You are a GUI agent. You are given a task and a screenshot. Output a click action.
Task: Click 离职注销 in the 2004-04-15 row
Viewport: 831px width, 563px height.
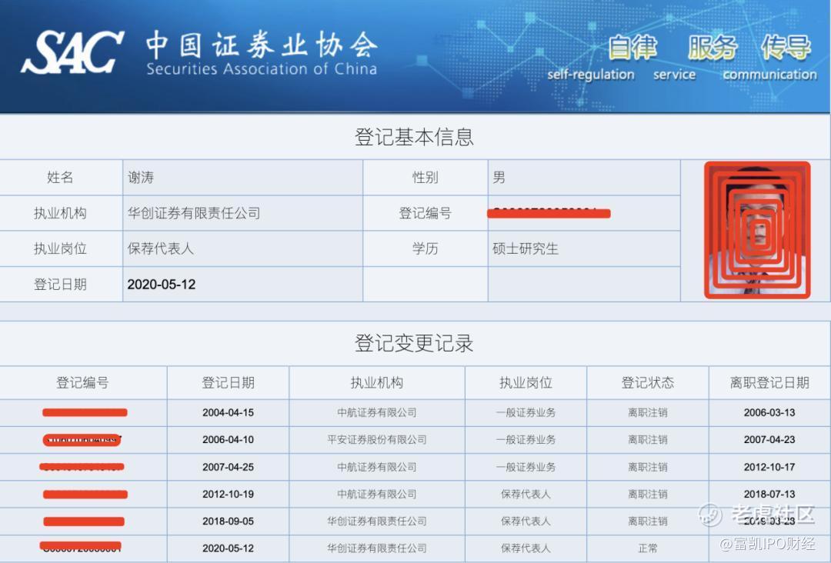click(x=648, y=412)
